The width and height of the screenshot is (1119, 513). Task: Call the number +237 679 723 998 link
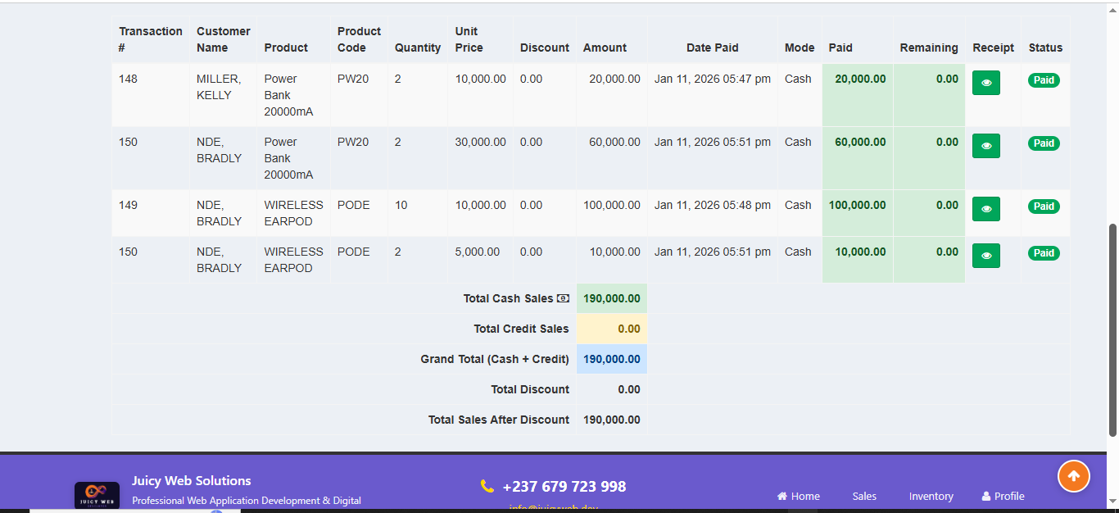(x=564, y=486)
